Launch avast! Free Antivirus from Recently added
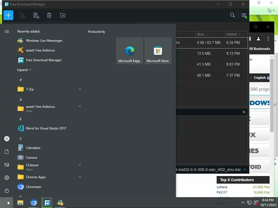Image resolution: width=278 pixels, height=208 pixels. tap(49, 50)
